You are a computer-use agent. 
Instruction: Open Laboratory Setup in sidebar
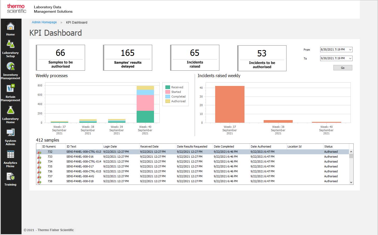click(11, 45)
